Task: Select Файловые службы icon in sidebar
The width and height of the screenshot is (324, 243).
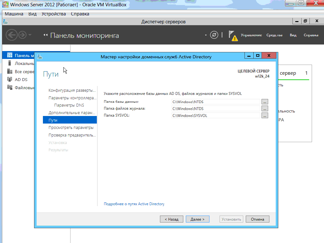Action: point(10,87)
